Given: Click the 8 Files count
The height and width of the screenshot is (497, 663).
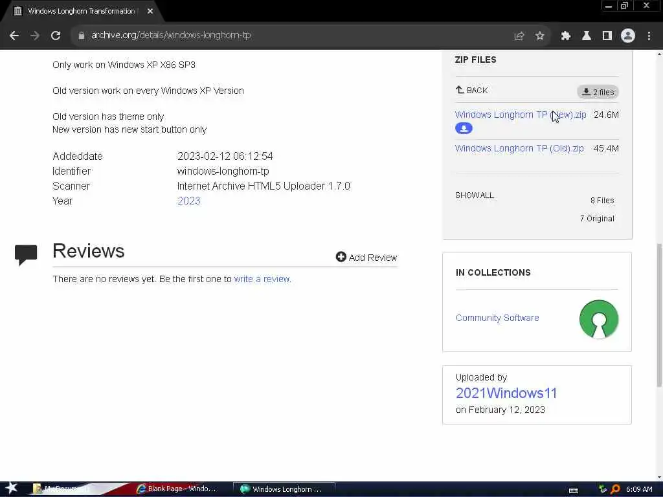Looking at the screenshot, I should (x=602, y=201).
